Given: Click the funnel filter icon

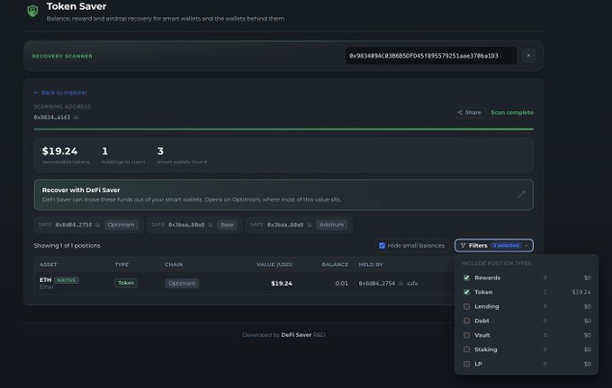Looking at the screenshot, I should click(463, 245).
